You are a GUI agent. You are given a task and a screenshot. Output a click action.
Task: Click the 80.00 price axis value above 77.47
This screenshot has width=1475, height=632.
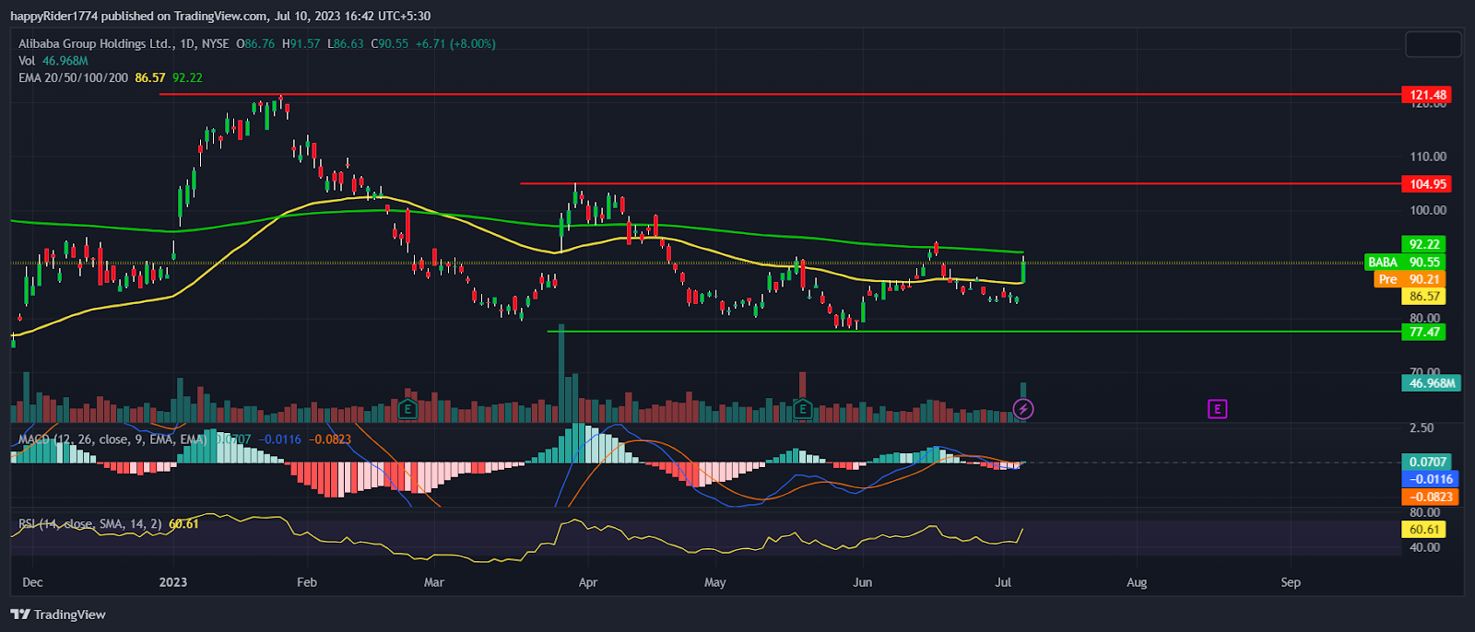click(1425, 318)
